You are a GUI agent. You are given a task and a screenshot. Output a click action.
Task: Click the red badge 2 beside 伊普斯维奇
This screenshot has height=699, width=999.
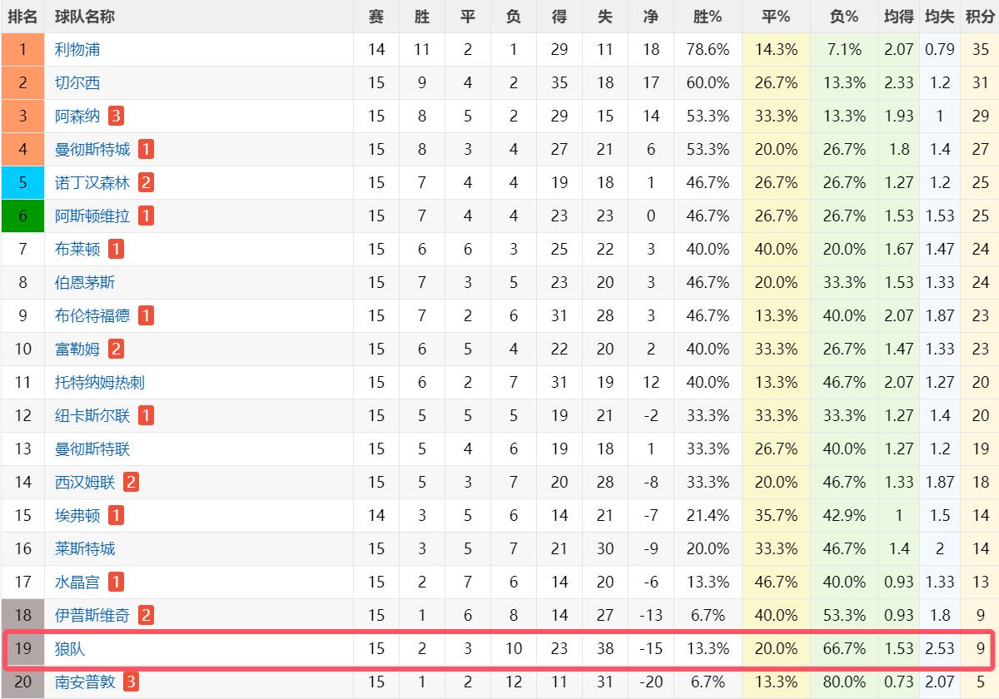[x=146, y=615]
